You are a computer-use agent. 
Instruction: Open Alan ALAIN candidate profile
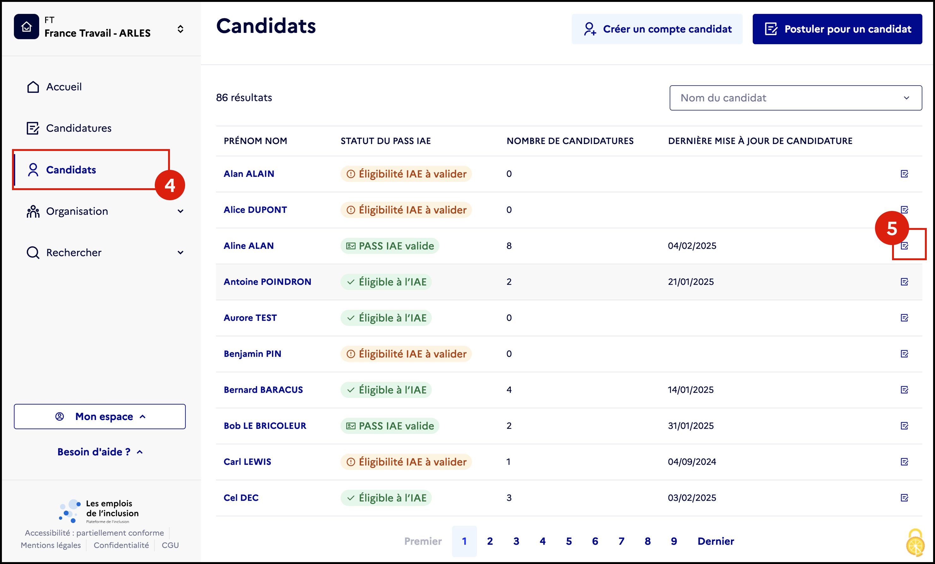(249, 174)
